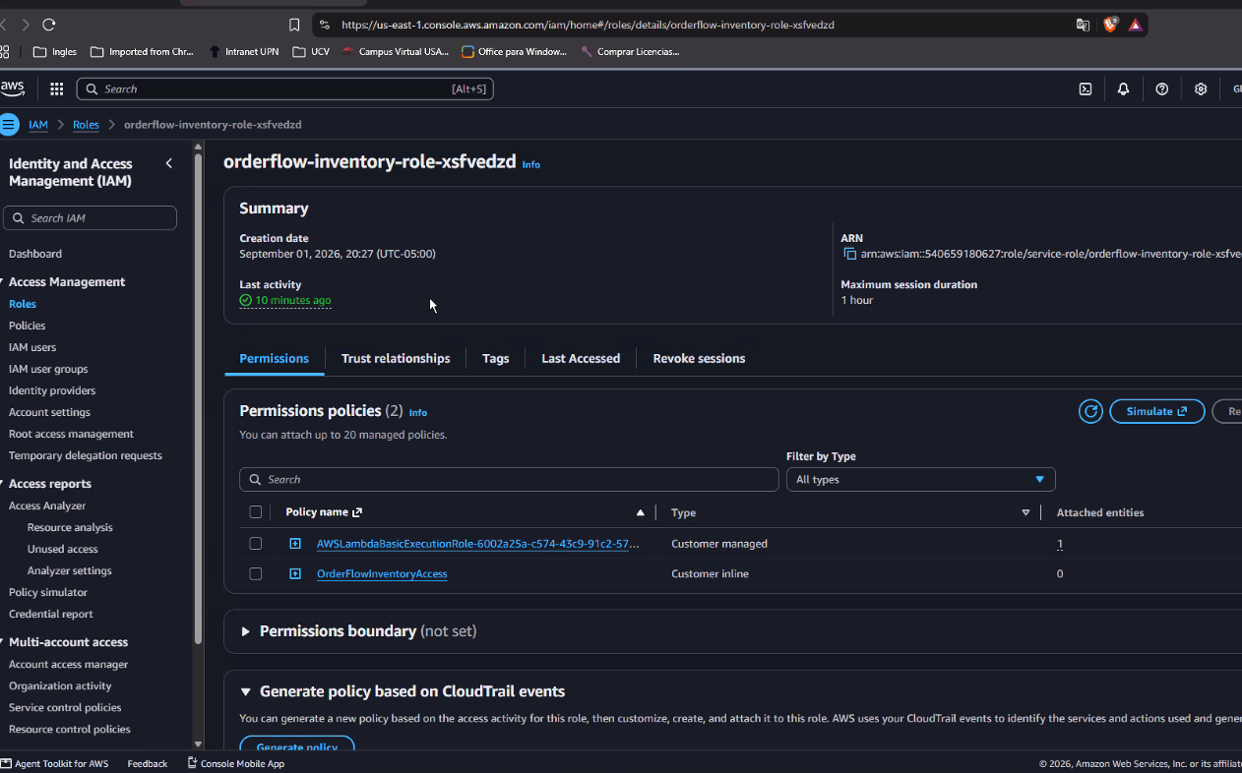
Task: Select all policies header checkbox
Action: tap(256, 512)
